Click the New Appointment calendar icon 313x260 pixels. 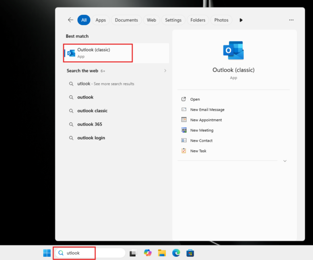[183, 120]
